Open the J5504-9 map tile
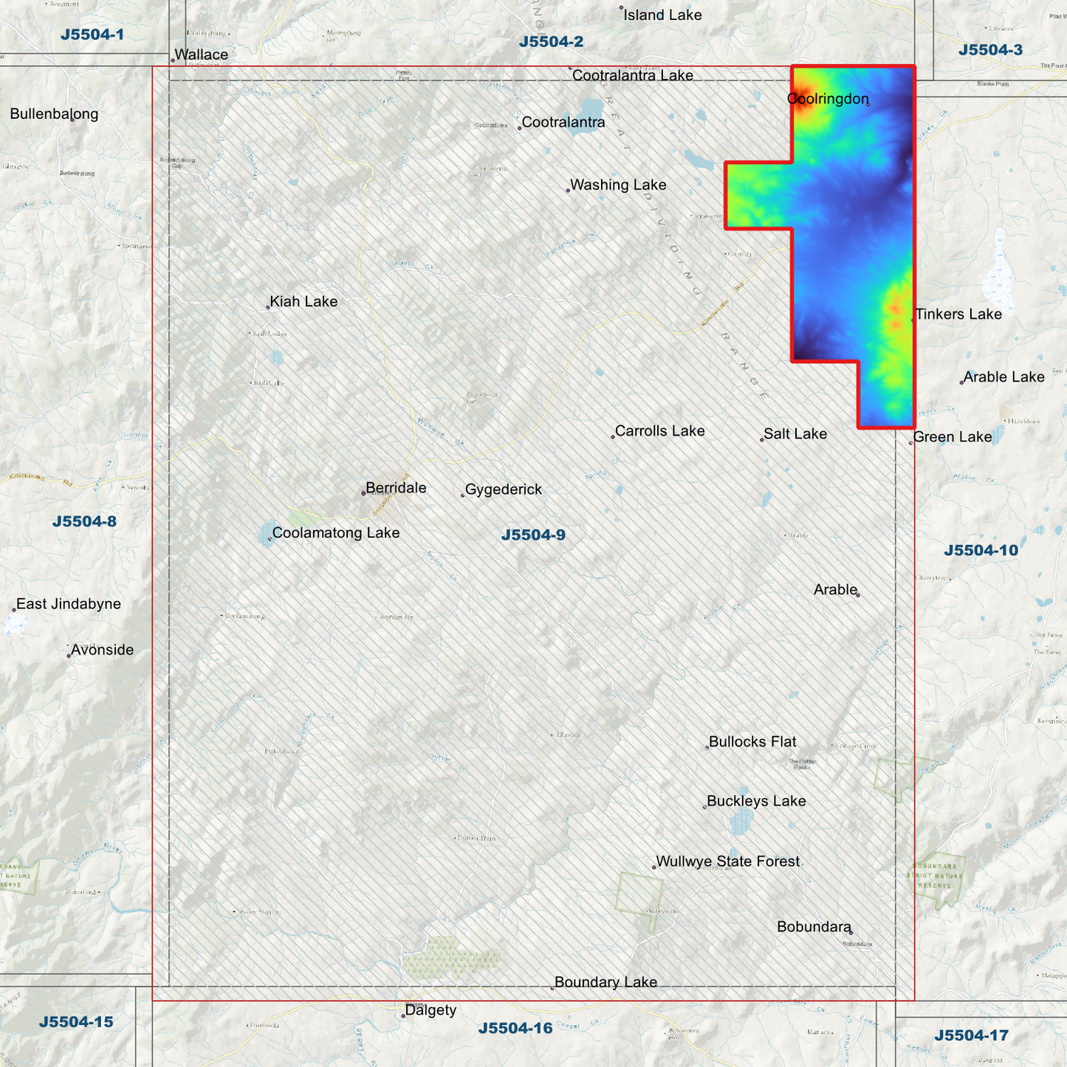 click(x=533, y=533)
